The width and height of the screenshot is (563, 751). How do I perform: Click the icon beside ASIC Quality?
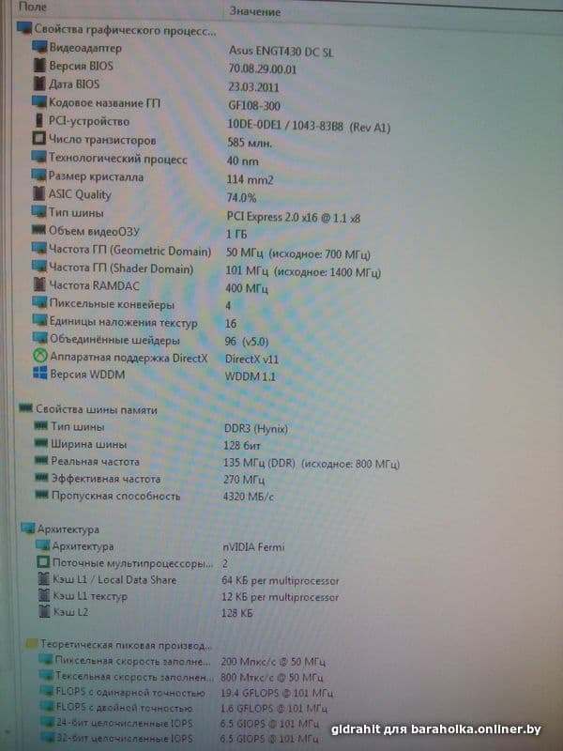coord(39,193)
